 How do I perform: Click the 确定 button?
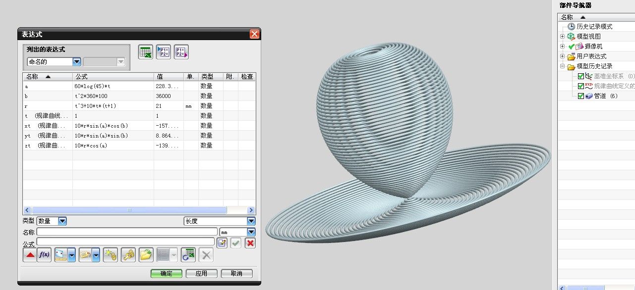coord(167,274)
